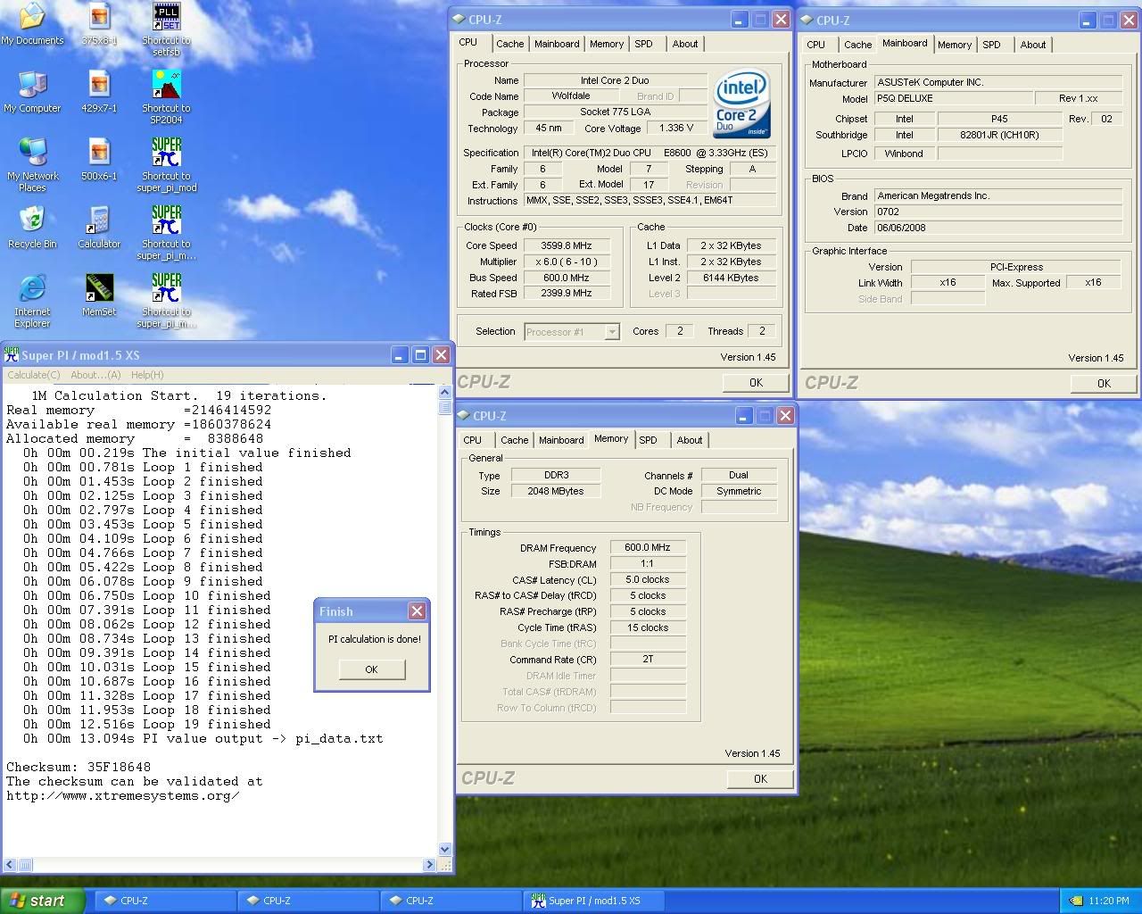Open About tab in CPU-Z Mainboard window
Image resolution: width=1142 pixels, height=914 pixels.
[x=1033, y=45]
